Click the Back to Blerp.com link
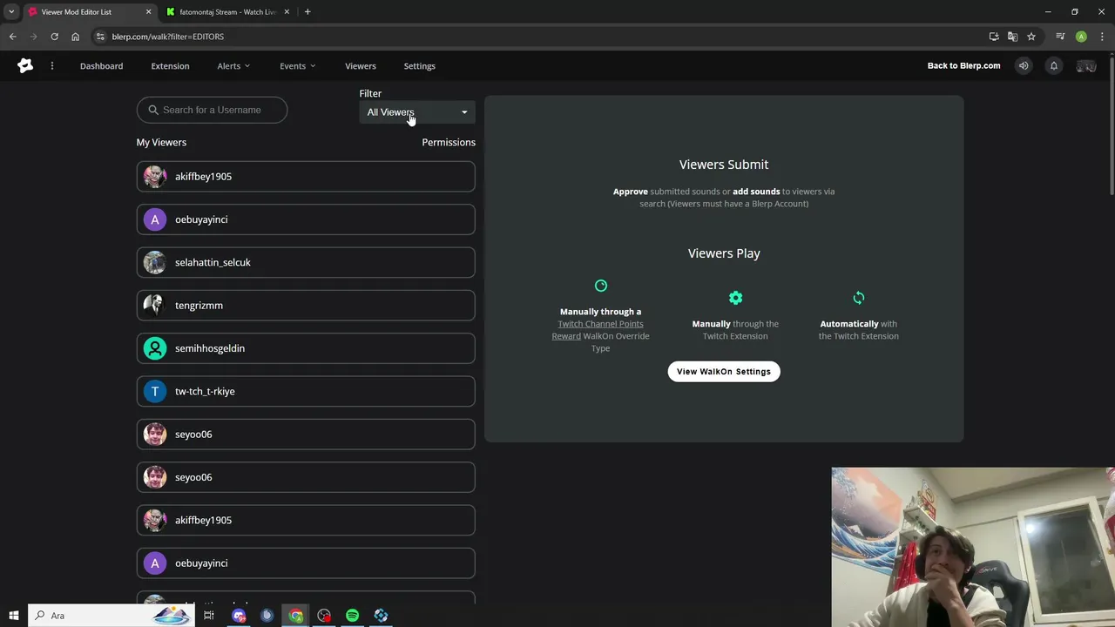Screen dimensions: 1115x627 click(963, 66)
